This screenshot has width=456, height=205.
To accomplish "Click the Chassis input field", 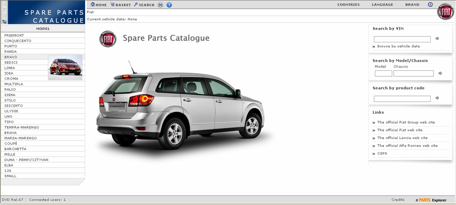I will 414,73.
